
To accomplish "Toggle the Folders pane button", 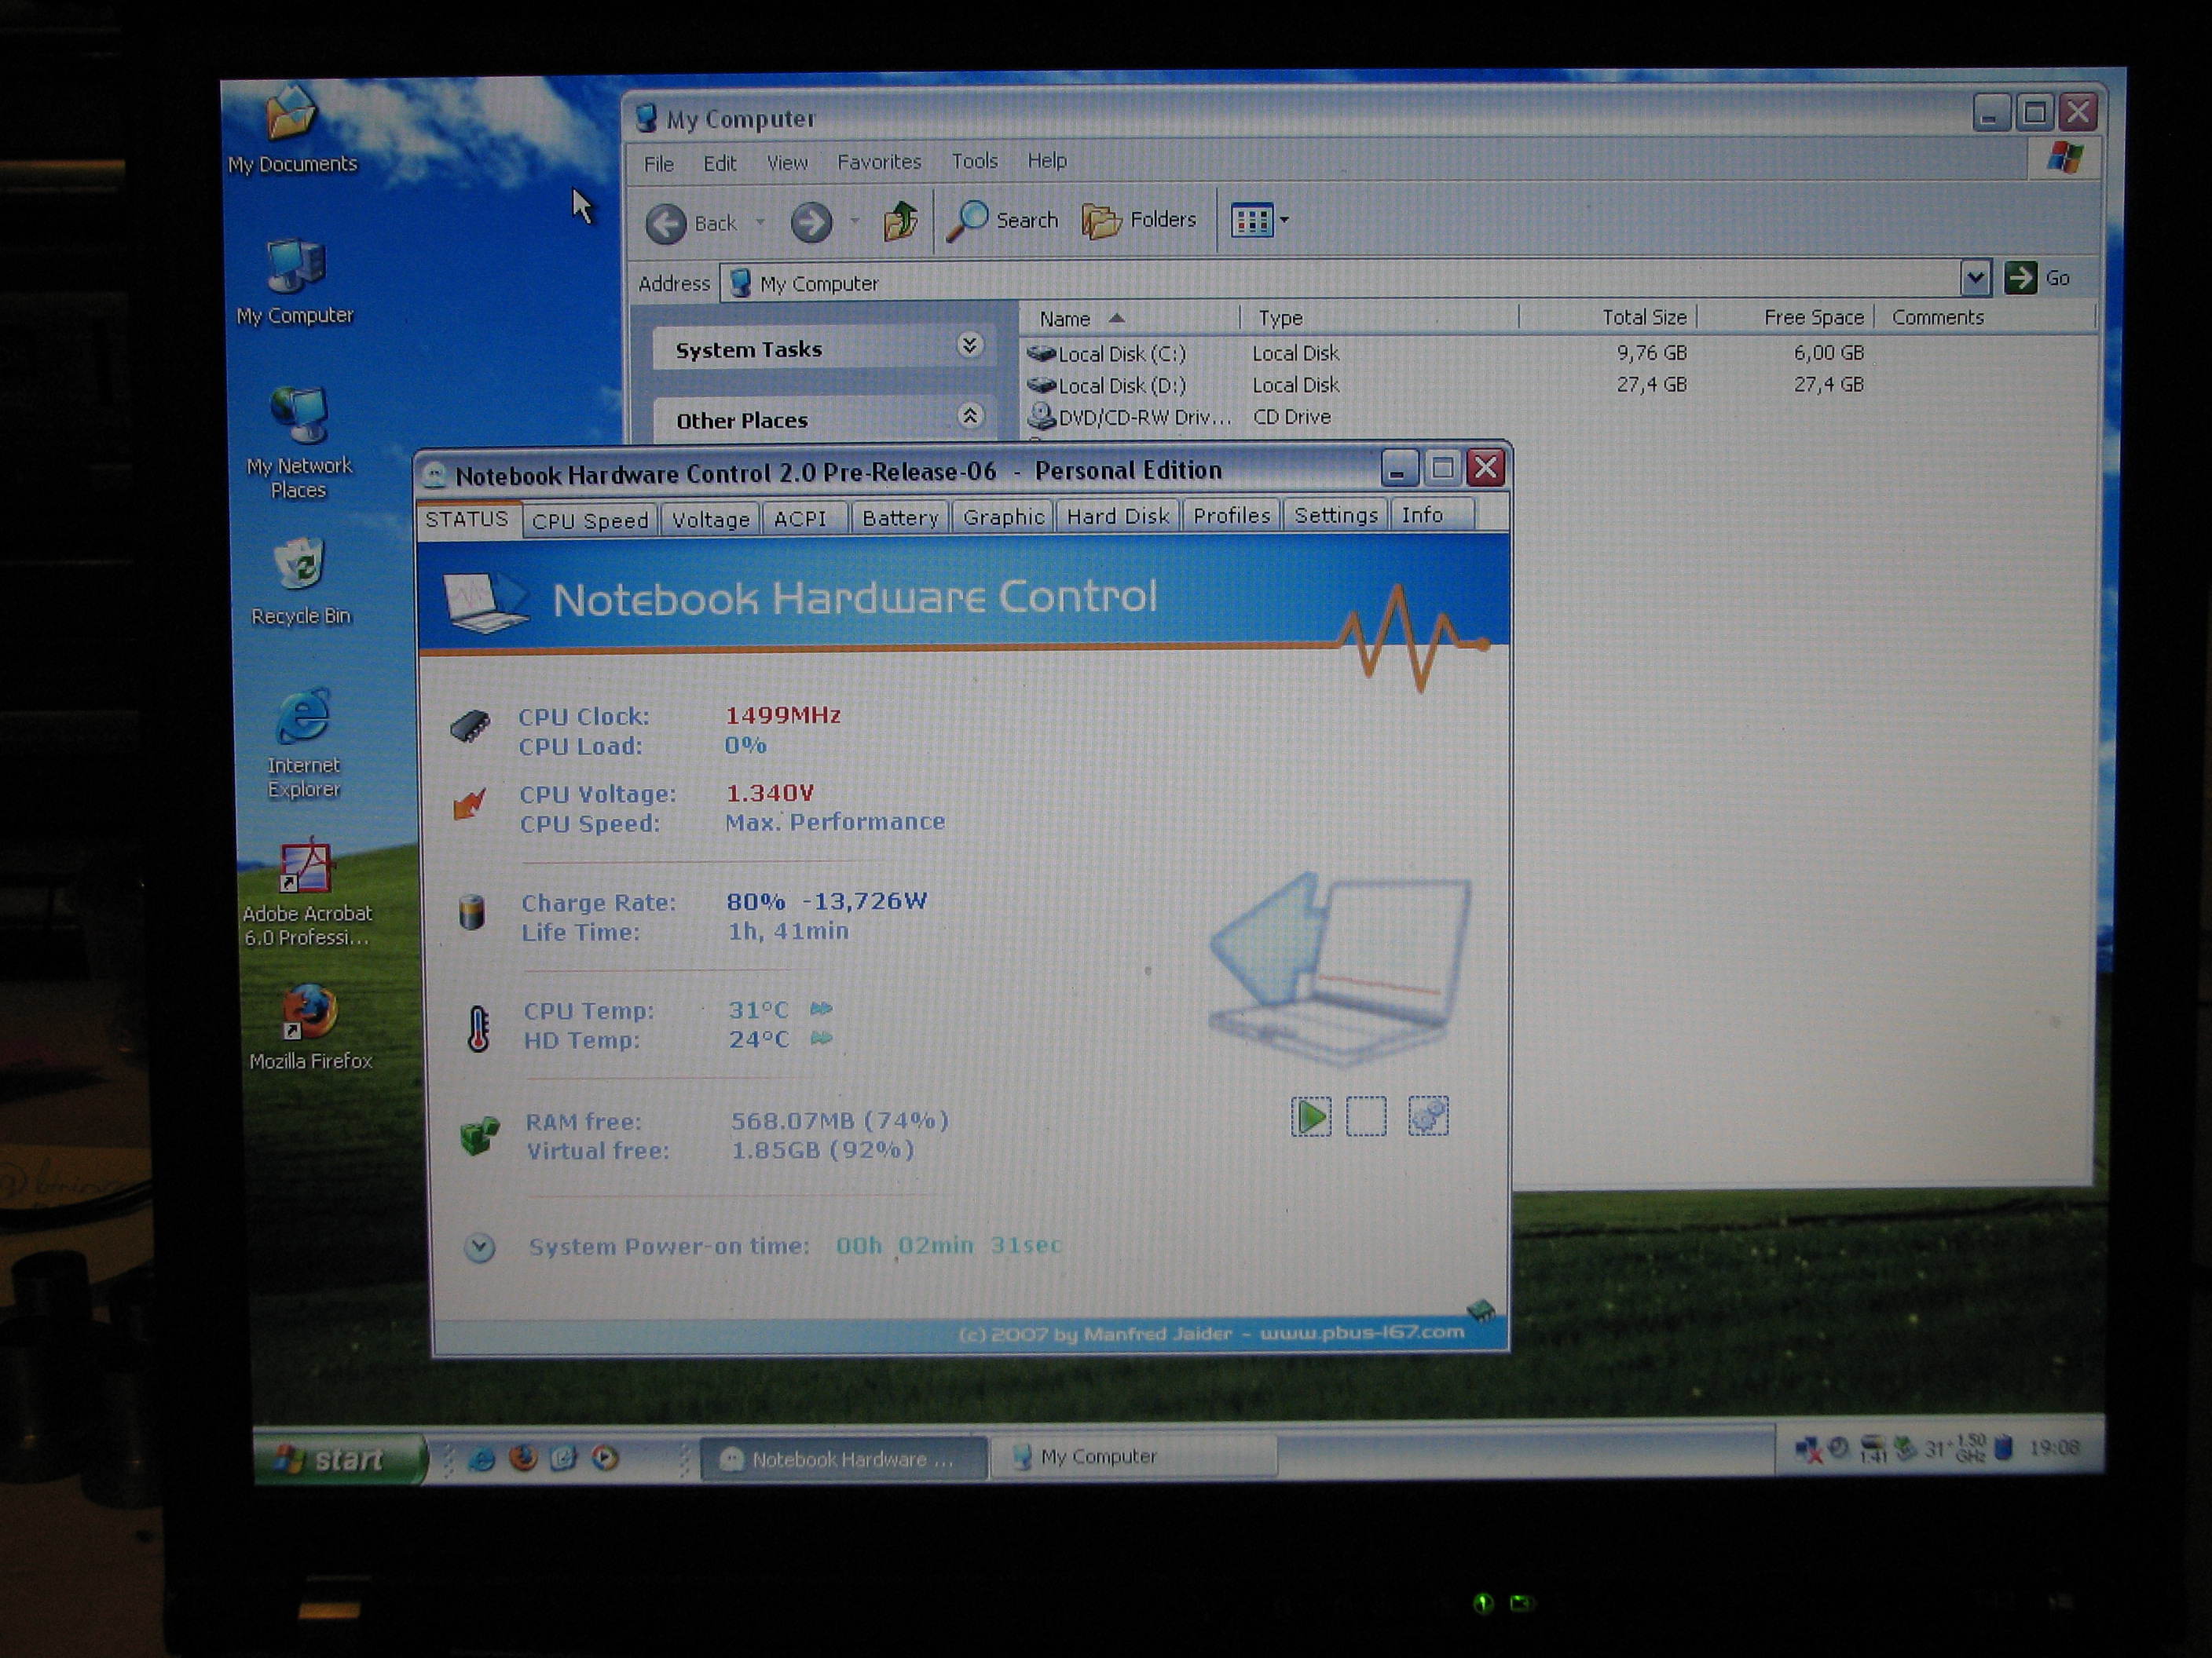I will click(x=1139, y=220).
